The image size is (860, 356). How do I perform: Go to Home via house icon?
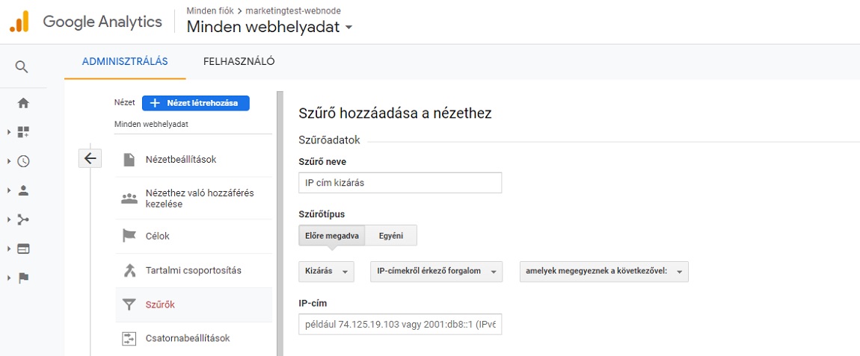pos(23,103)
